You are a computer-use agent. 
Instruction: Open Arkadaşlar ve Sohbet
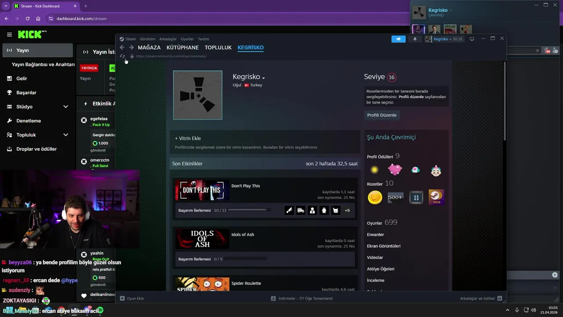click(x=481, y=299)
